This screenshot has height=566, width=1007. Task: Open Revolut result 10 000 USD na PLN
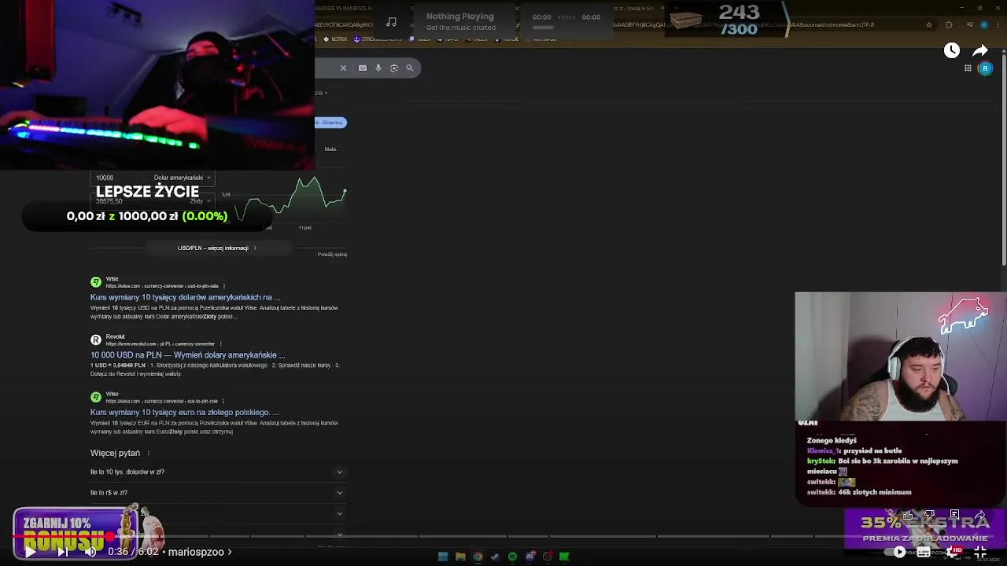pyautogui.click(x=187, y=355)
